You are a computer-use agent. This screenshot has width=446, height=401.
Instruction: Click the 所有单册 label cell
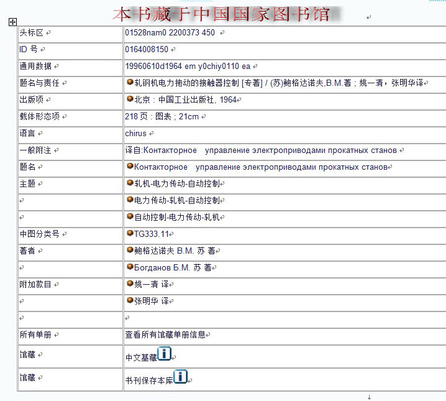coord(71,336)
